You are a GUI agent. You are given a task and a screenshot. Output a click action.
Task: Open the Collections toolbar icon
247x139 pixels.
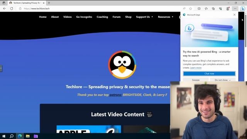(x=213, y=8)
